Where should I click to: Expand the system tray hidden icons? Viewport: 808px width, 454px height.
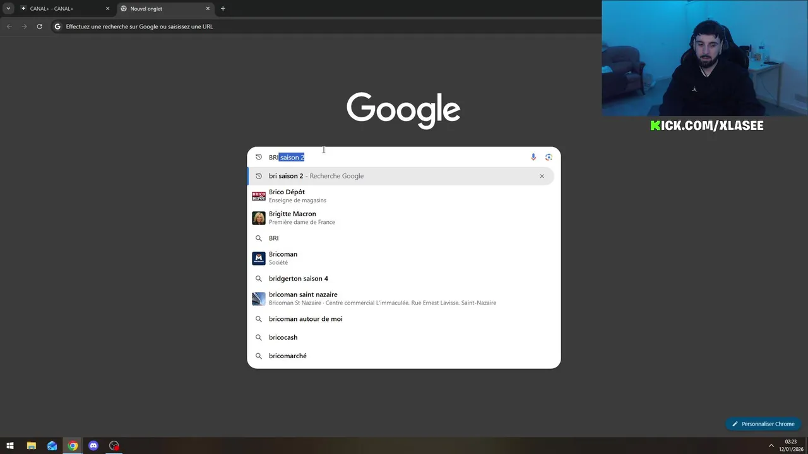[771, 446]
